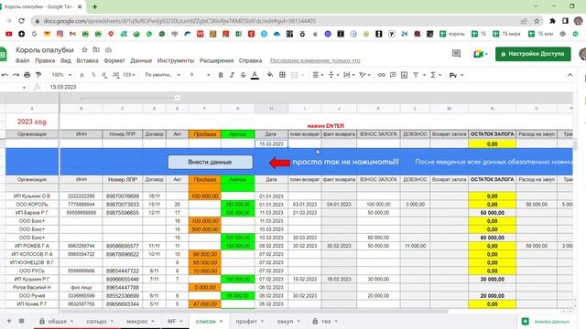Open the font size dropdown
Screen dimensions: 586x329
click(200, 75)
